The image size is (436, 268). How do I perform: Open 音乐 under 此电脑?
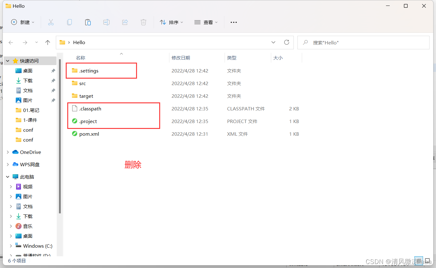click(x=28, y=226)
